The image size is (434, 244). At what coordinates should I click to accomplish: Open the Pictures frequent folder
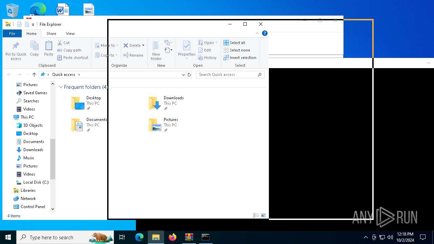tap(163, 125)
